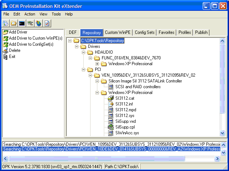The height and width of the screenshot is (171, 229).
Task: Select the first Searching VEN_1095 log entry
Action: 111,144
